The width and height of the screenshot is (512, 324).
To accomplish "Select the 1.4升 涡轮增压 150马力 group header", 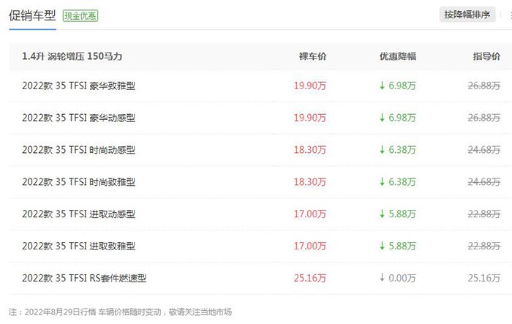I will point(72,56).
